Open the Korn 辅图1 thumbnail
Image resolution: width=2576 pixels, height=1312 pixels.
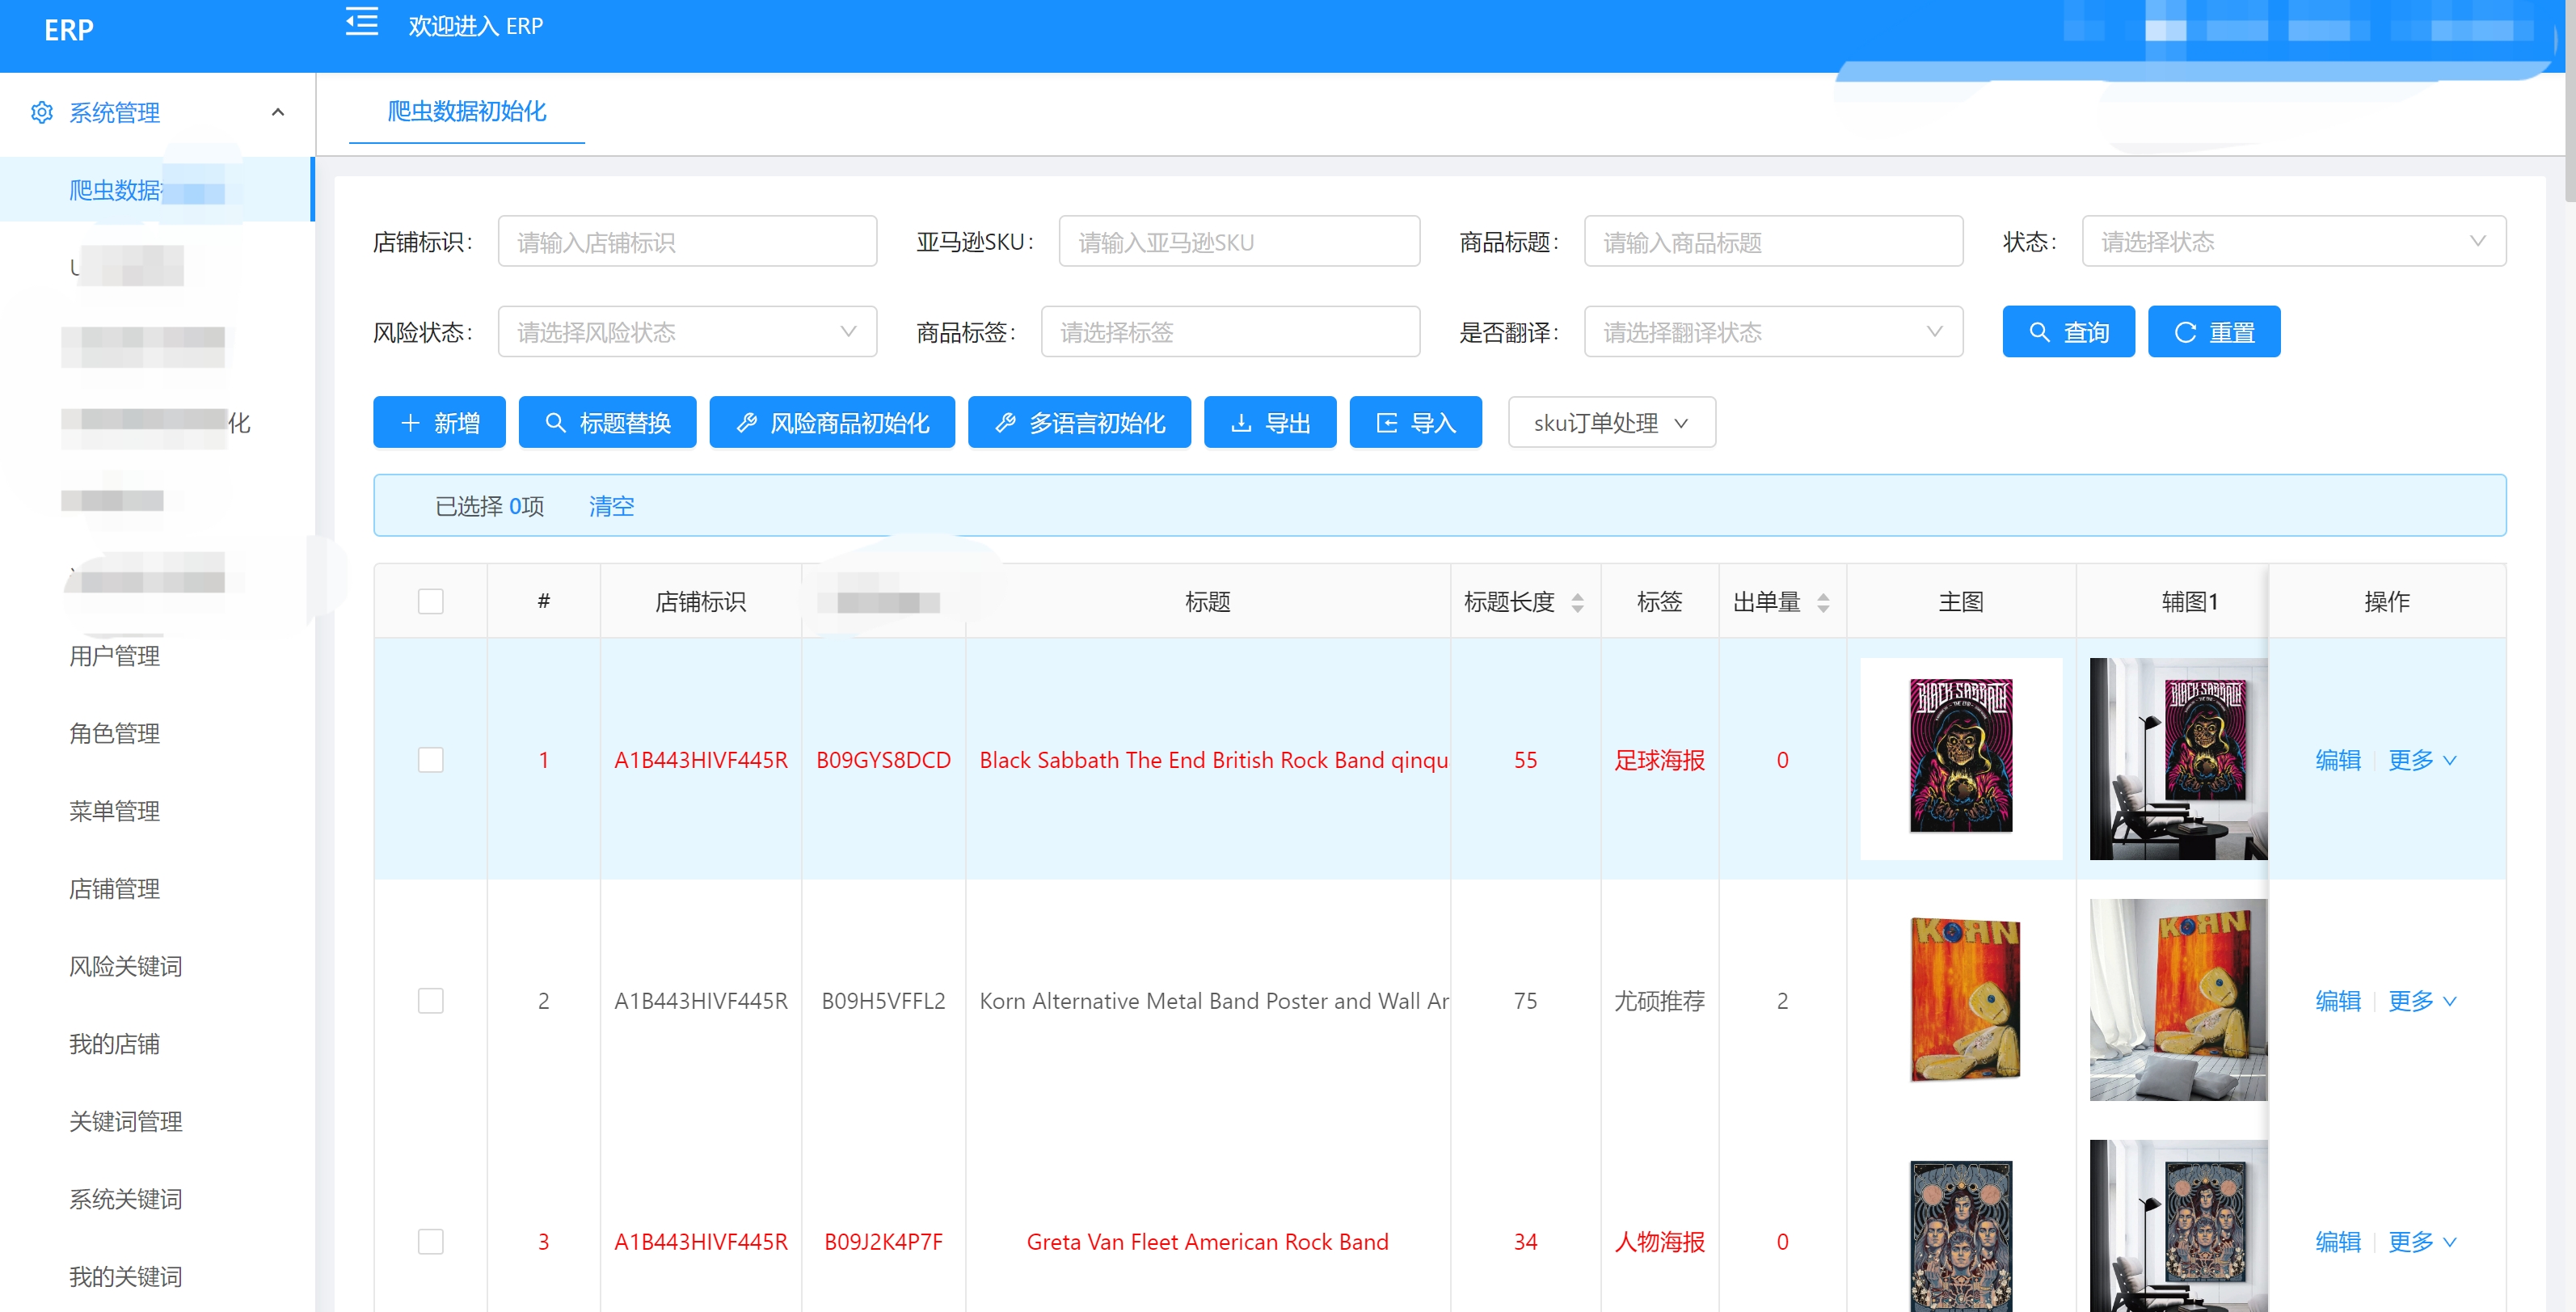pyautogui.click(x=2178, y=999)
